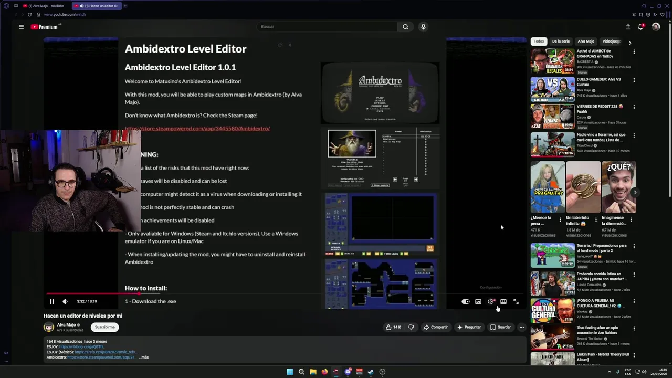Select the Alva Majo filter chip
Viewport: 672px width, 378px height.
point(586,41)
